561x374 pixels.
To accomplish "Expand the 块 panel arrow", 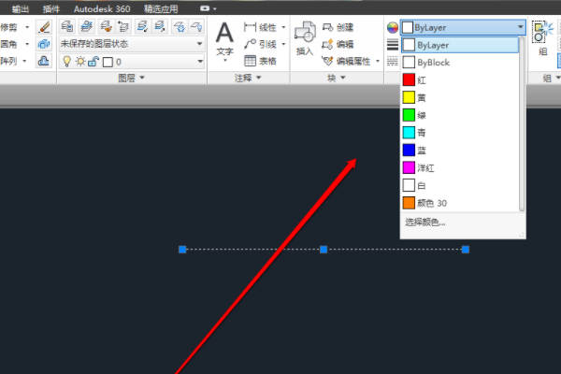I will pyautogui.click(x=343, y=78).
